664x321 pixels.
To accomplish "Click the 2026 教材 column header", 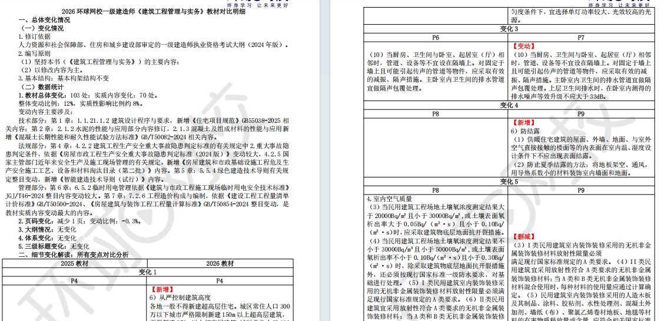I will (x=220, y=264).
